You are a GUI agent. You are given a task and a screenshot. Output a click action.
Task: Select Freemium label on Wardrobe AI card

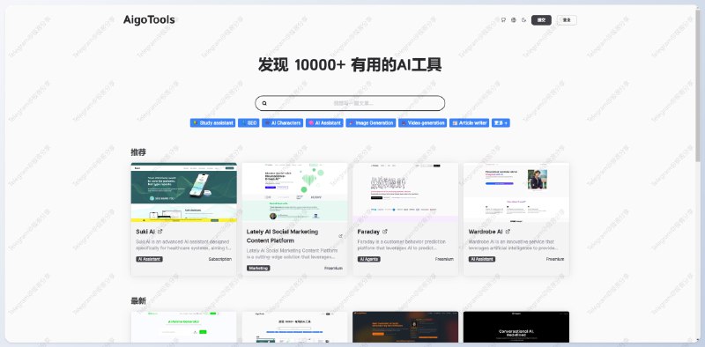click(555, 259)
